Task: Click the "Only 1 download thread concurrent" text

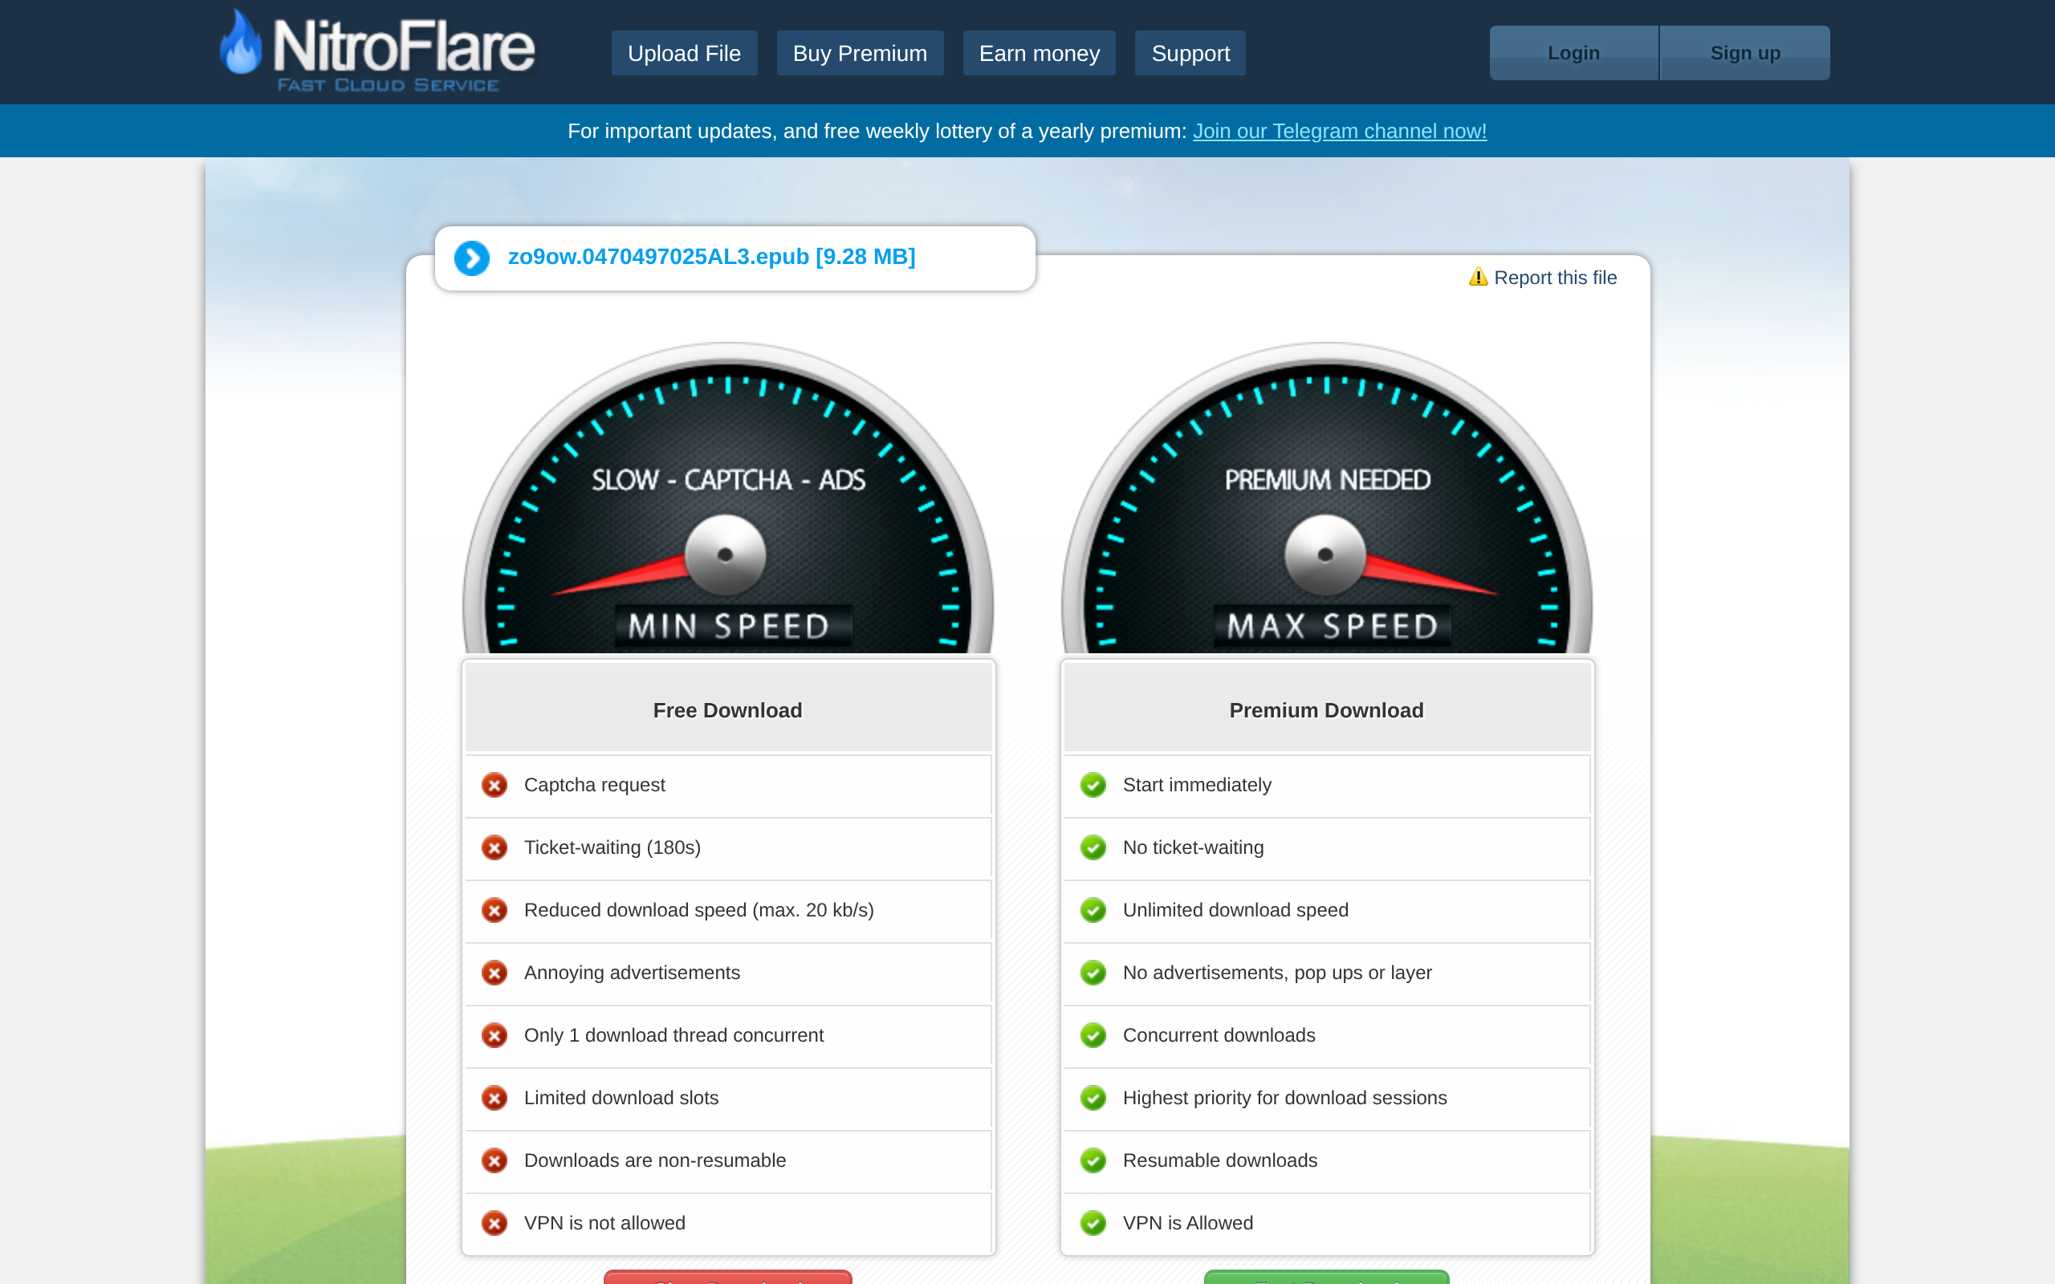Action: 673,1035
